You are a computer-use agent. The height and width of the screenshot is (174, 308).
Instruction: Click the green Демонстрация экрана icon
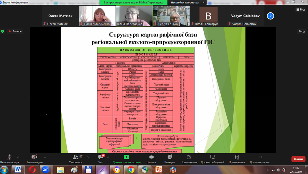[x=126, y=157]
